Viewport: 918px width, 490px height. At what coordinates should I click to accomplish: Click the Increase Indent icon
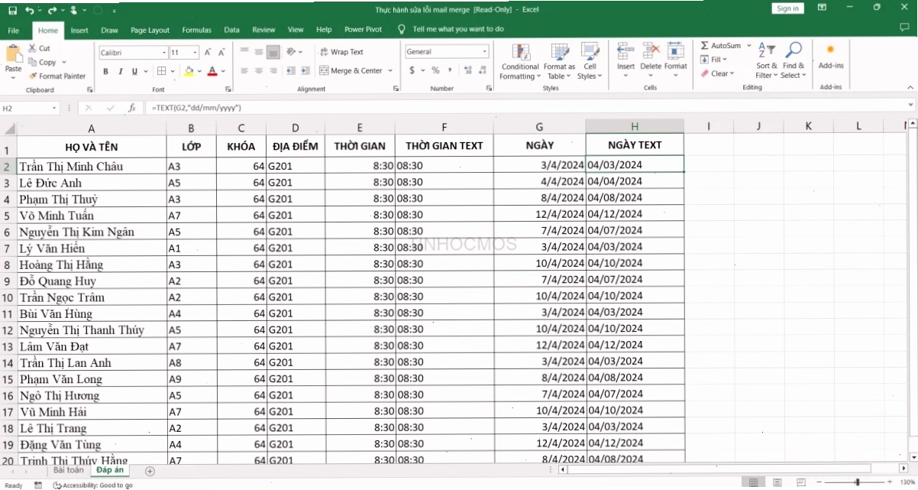point(306,70)
